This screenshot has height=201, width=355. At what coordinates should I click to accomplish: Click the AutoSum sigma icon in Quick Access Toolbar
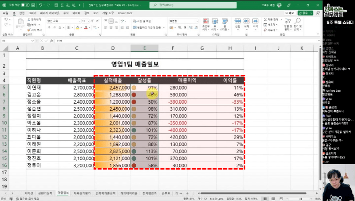click(62, 5)
